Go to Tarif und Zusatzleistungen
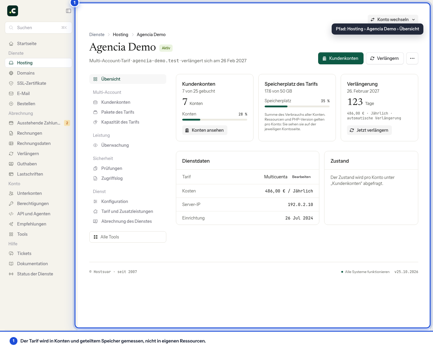Image resolution: width=433 pixels, height=350 pixels. point(128,211)
